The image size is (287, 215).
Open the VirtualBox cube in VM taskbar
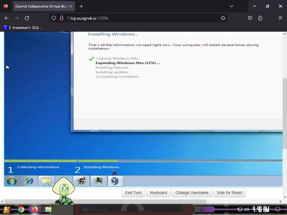point(115,181)
